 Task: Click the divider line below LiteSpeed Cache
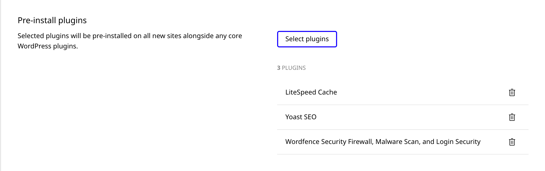(x=402, y=105)
